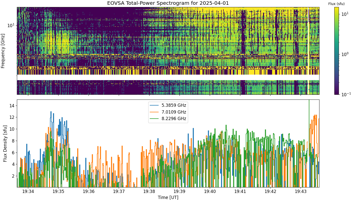Click the Flux (sfu) colorbar label

(336, 4)
